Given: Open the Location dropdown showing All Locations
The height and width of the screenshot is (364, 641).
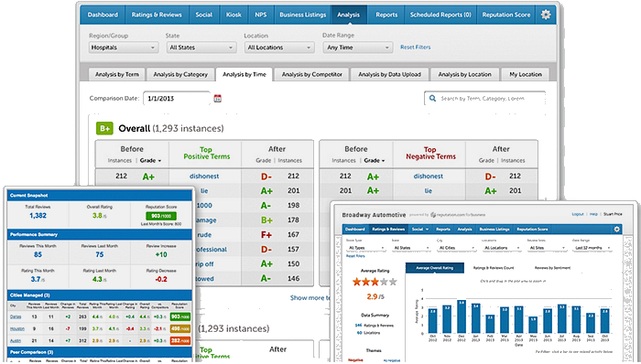Looking at the screenshot, I should (x=279, y=48).
